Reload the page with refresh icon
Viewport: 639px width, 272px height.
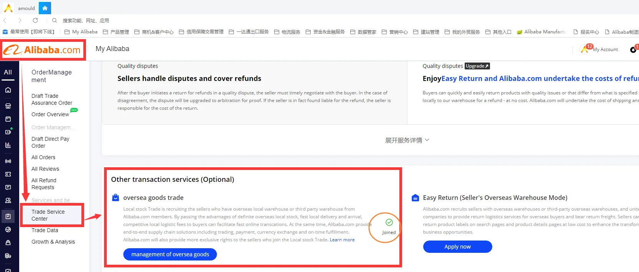(35, 20)
